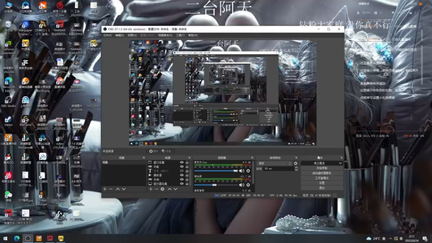The width and height of the screenshot is (432, 243).
Task: Adjust the media source volume slider
Action: pyautogui.click(x=216, y=185)
